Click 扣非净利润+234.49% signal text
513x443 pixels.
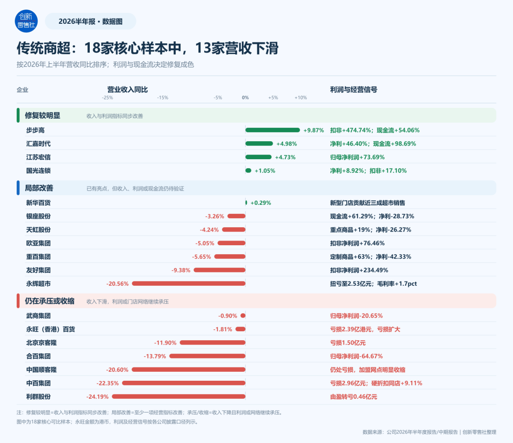pos(359,270)
